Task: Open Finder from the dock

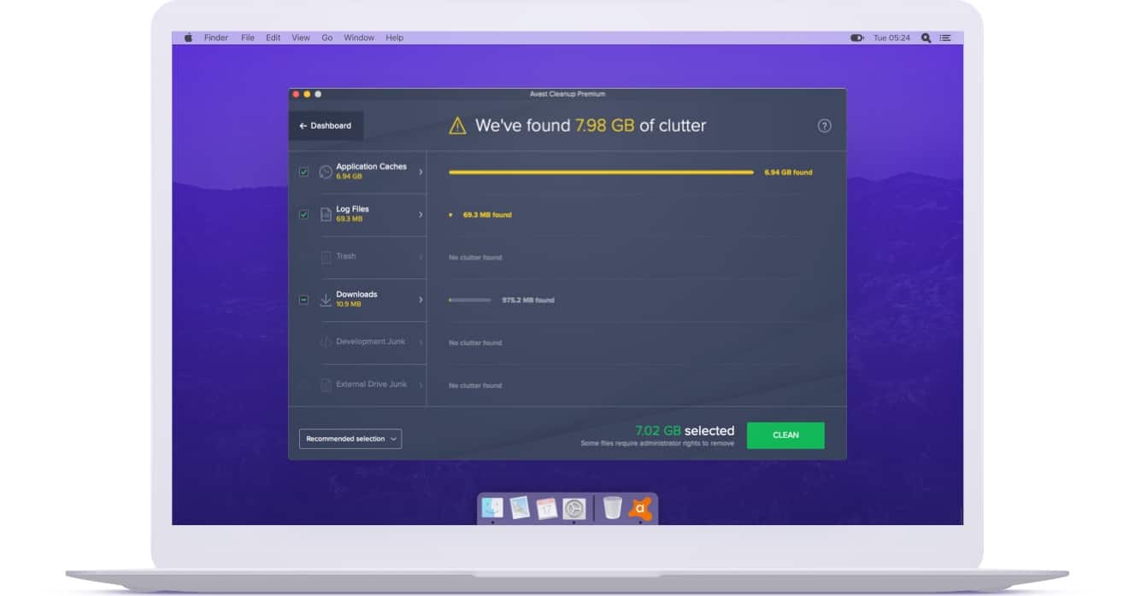Action: tap(492, 508)
